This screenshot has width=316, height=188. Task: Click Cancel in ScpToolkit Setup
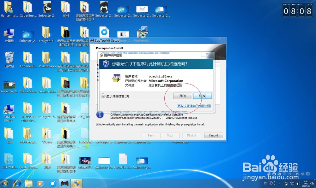(x=213, y=135)
